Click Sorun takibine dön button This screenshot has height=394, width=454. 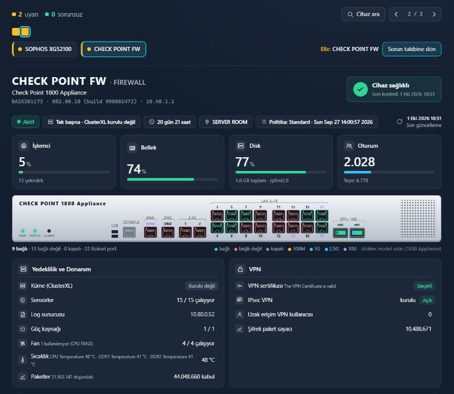[411, 49]
